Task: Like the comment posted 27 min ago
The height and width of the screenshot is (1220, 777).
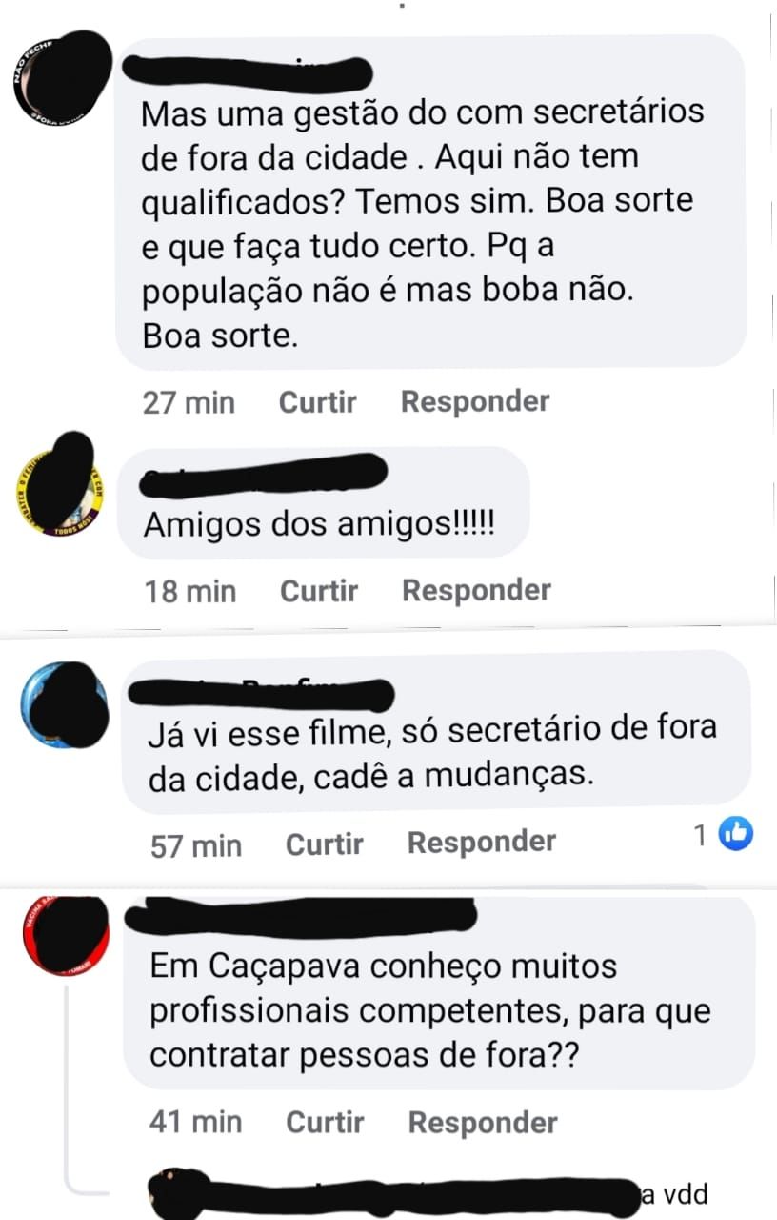Action: tap(317, 402)
